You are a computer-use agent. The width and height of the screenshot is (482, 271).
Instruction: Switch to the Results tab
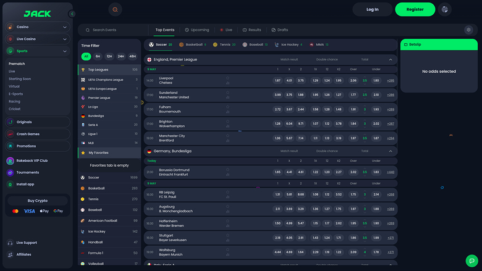[252, 30]
